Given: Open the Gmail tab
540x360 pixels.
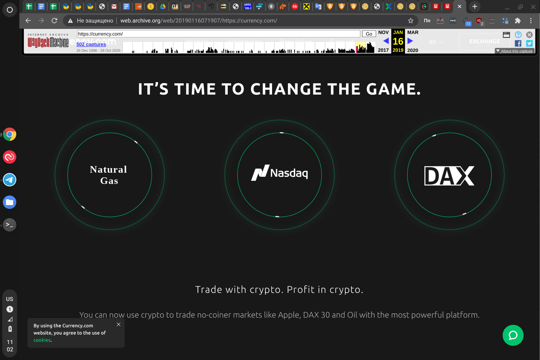Looking at the screenshot, I should (x=114, y=6).
